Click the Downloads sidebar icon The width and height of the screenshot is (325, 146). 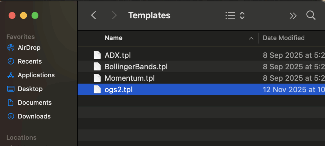11,116
